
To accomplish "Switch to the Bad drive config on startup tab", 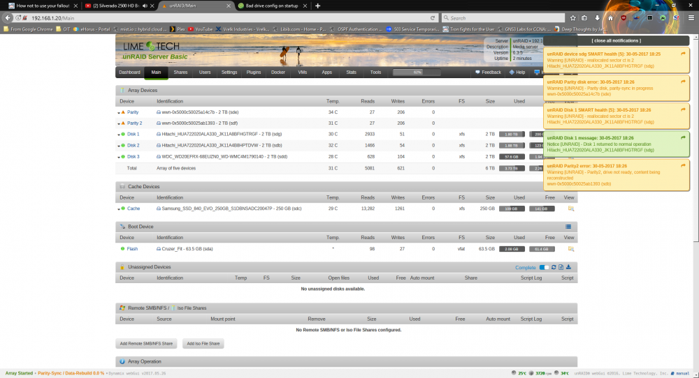I will pos(272,6).
